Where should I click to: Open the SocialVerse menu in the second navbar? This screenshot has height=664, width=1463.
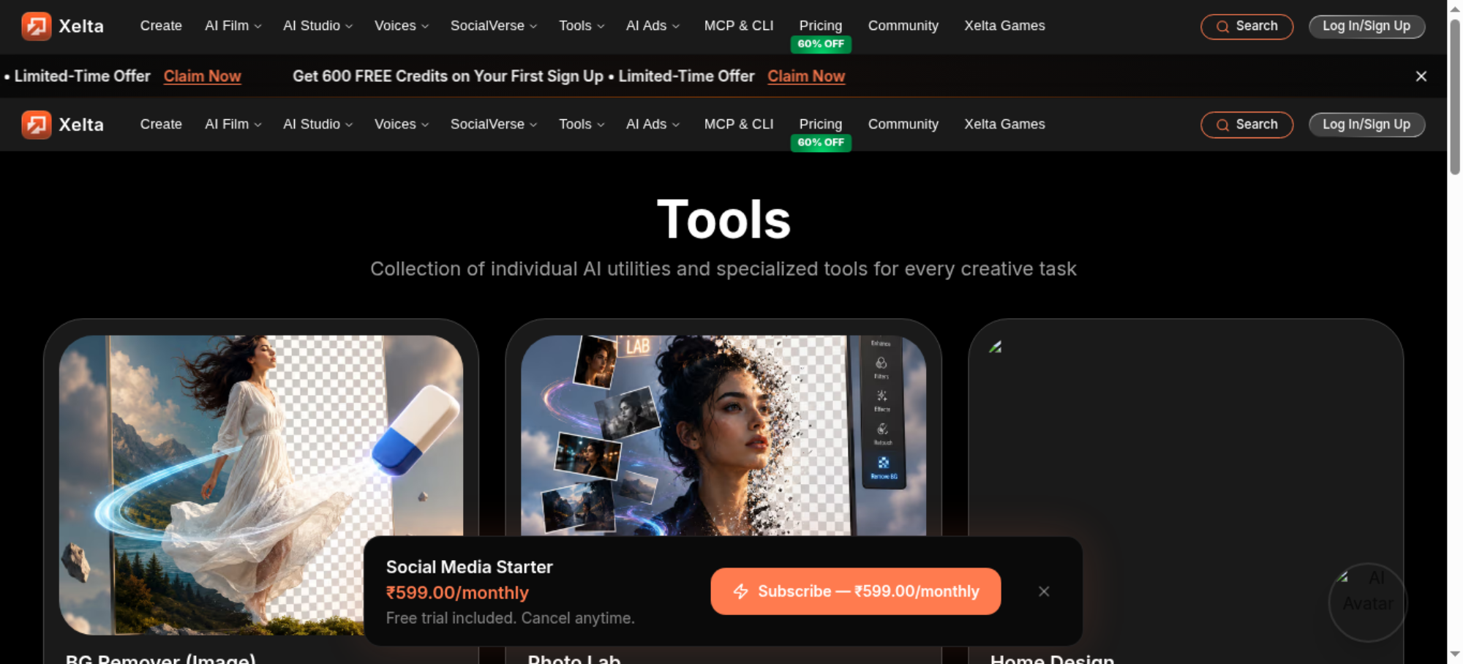[494, 124]
